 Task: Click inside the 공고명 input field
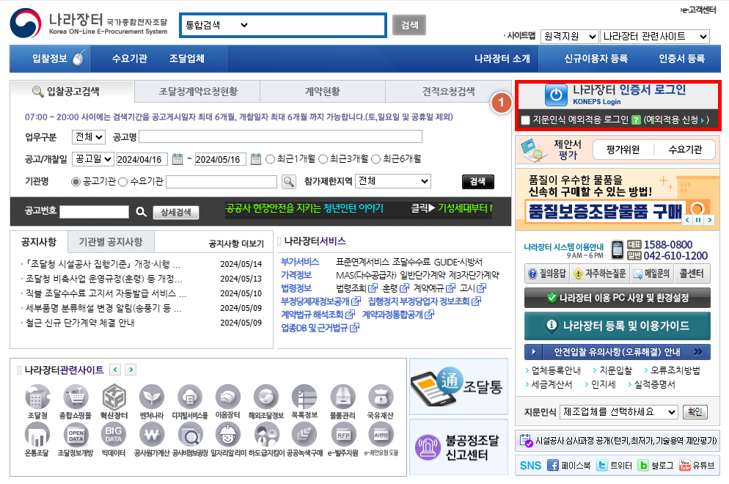(x=279, y=138)
